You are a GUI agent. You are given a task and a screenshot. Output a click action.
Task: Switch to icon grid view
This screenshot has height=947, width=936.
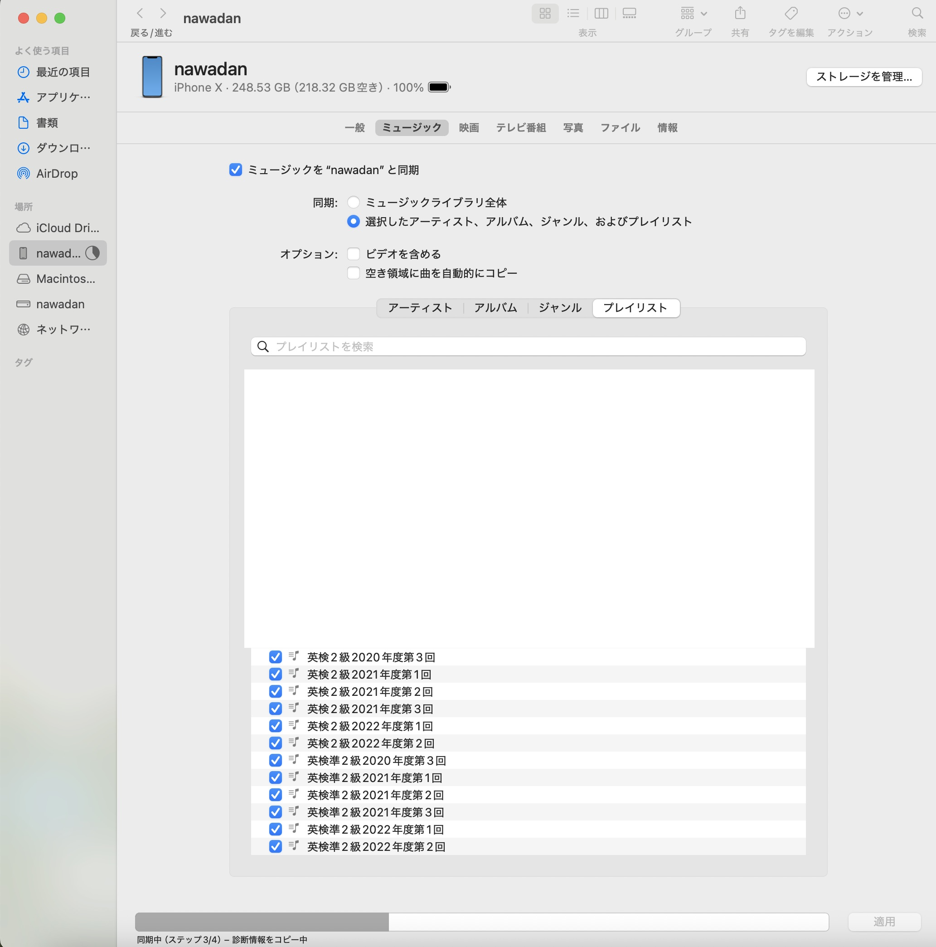545,13
